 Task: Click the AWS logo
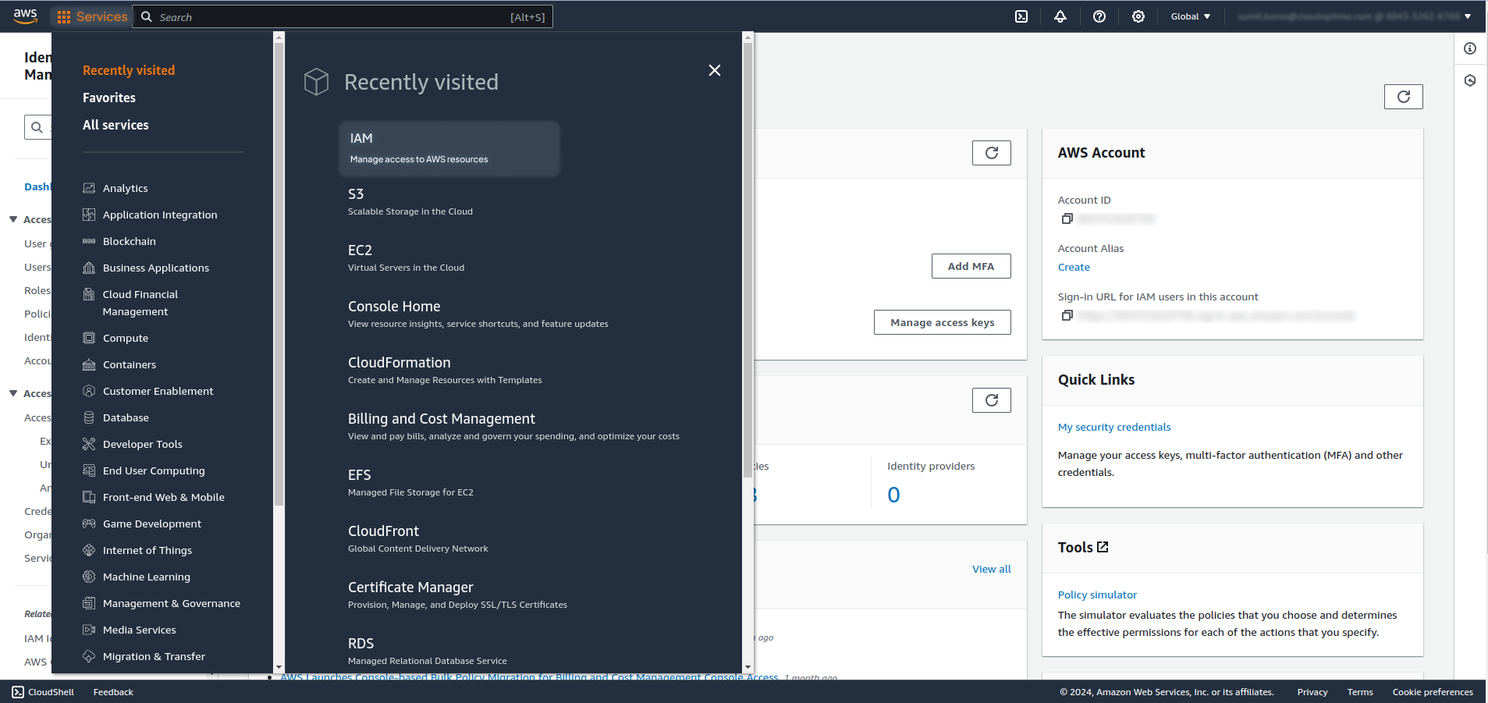pyautogui.click(x=25, y=16)
